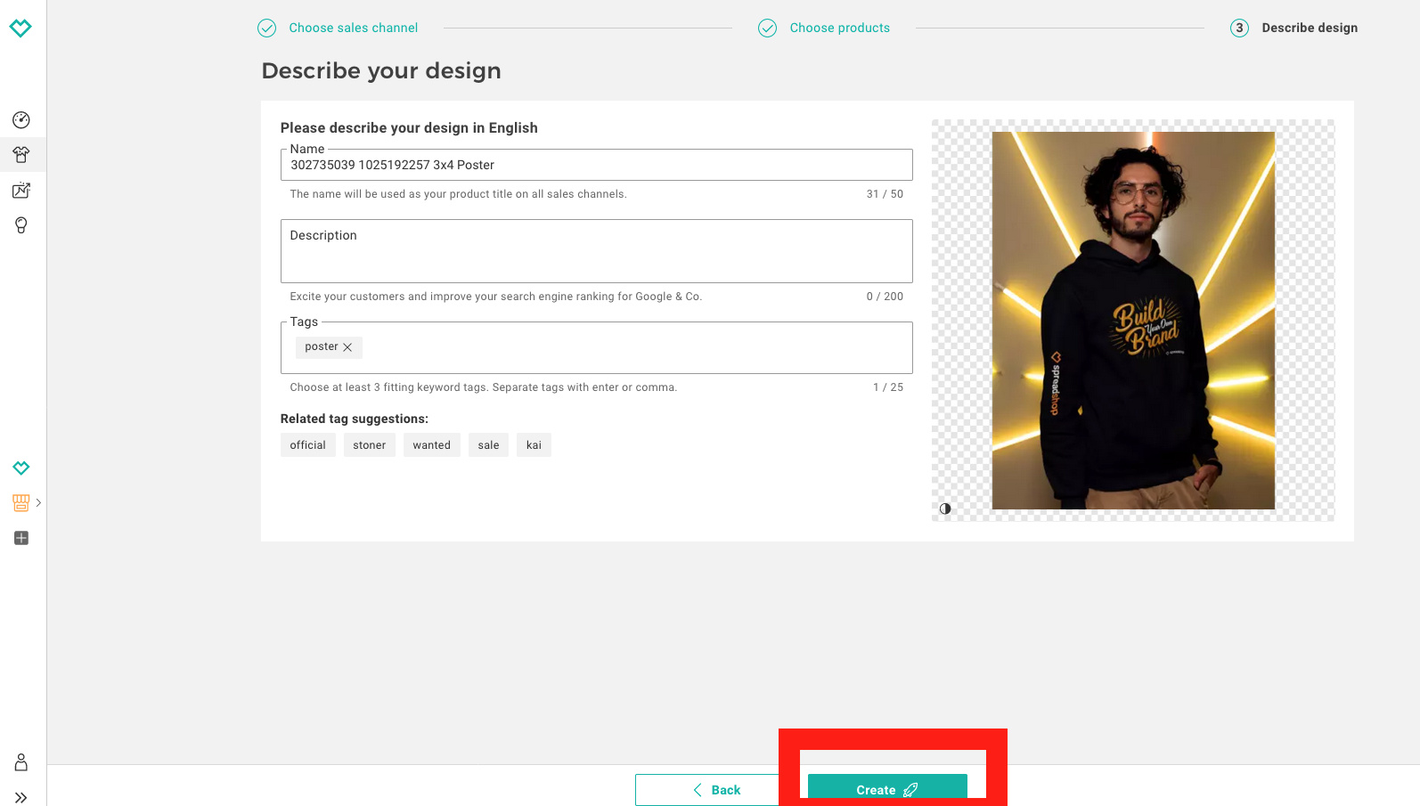Click the Create button
Screen dimensions: 1420x806
click(886, 789)
